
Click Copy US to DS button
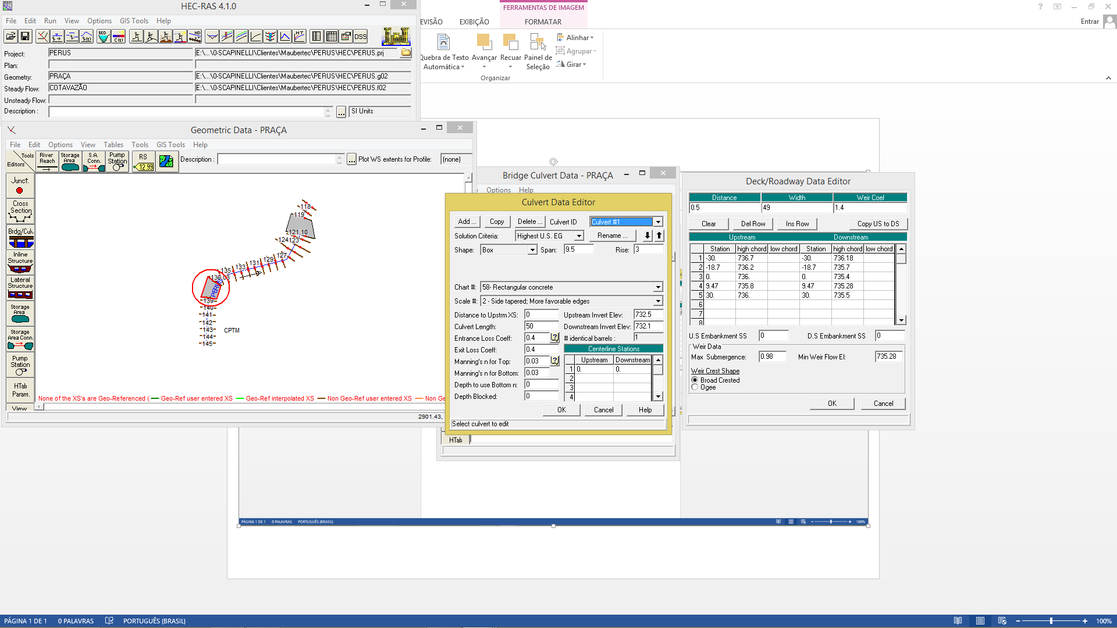878,224
